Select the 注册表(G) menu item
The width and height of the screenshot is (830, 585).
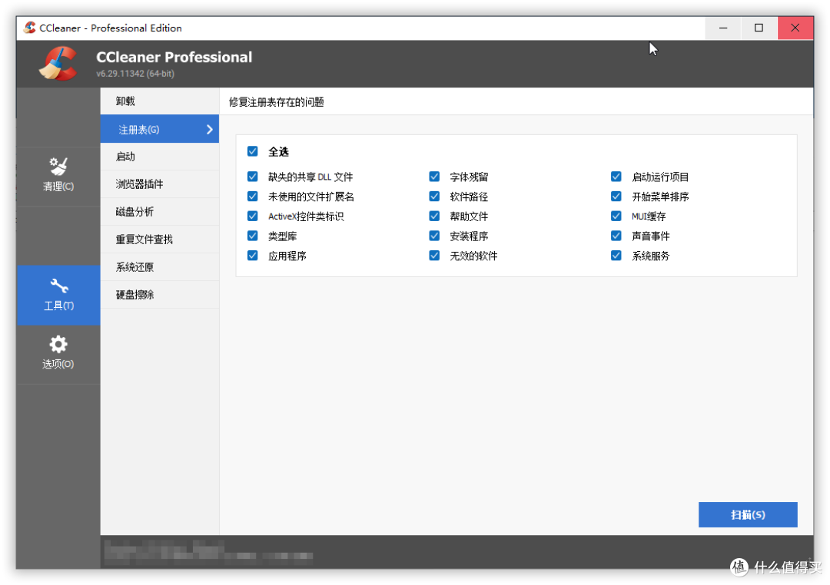[x=159, y=128]
